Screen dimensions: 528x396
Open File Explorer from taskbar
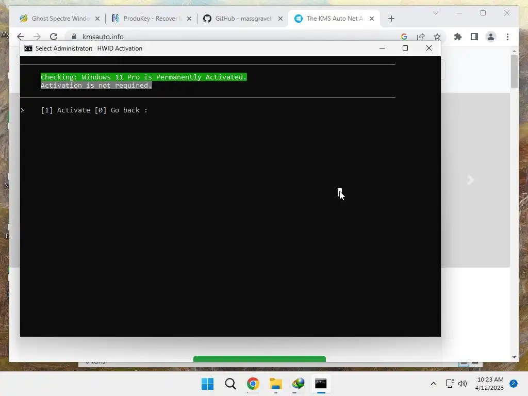click(x=275, y=384)
